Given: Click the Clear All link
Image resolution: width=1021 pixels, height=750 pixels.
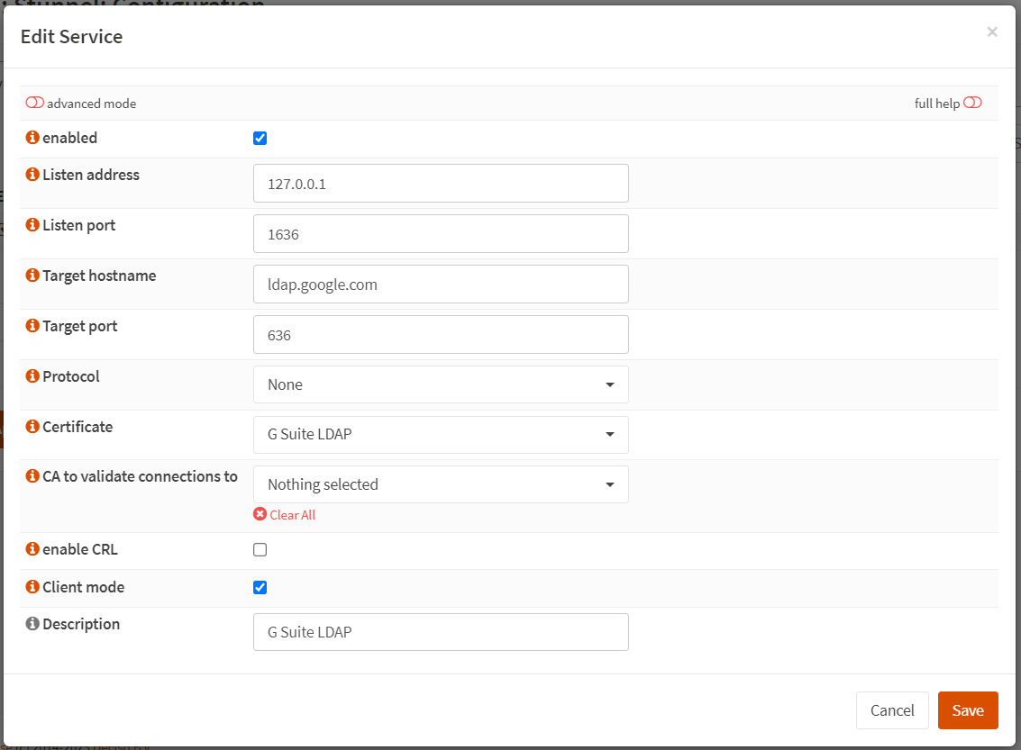Looking at the screenshot, I should pyautogui.click(x=292, y=514).
